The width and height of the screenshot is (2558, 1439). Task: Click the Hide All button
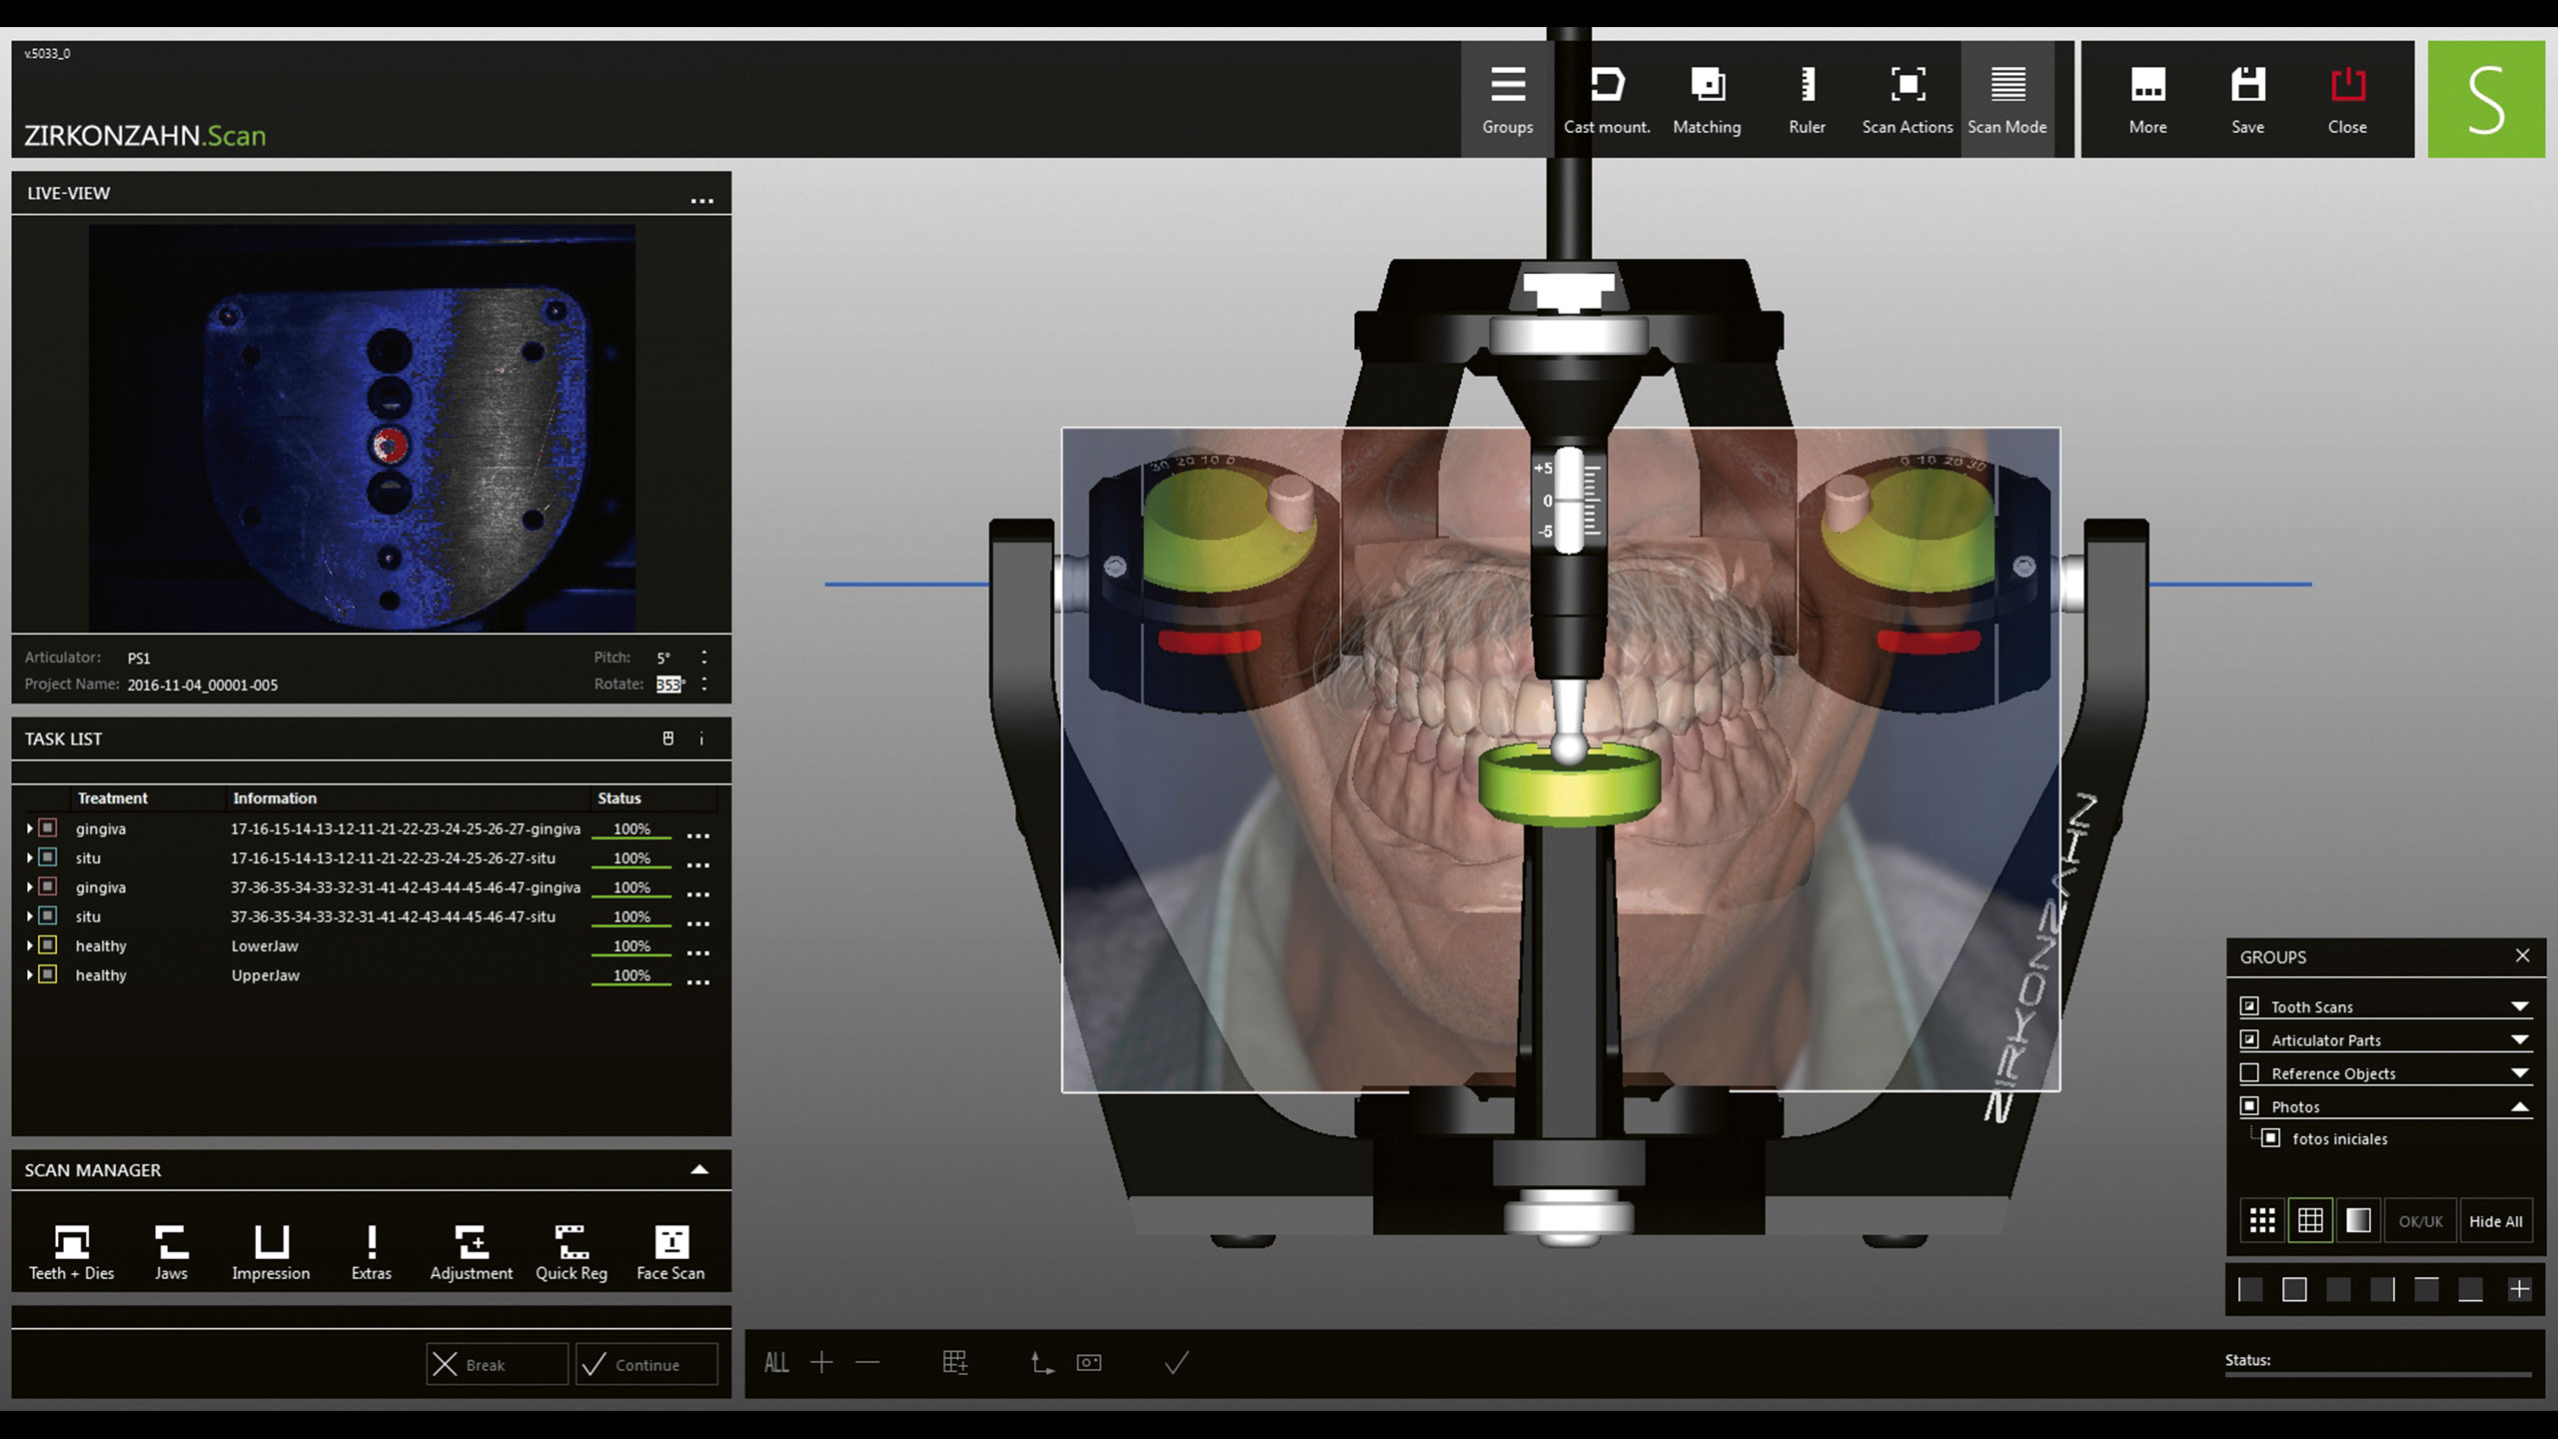click(2495, 1221)
